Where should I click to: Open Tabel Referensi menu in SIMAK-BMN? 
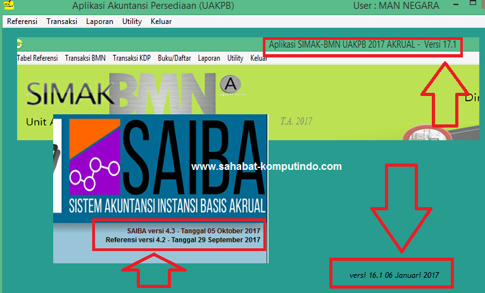37,58
